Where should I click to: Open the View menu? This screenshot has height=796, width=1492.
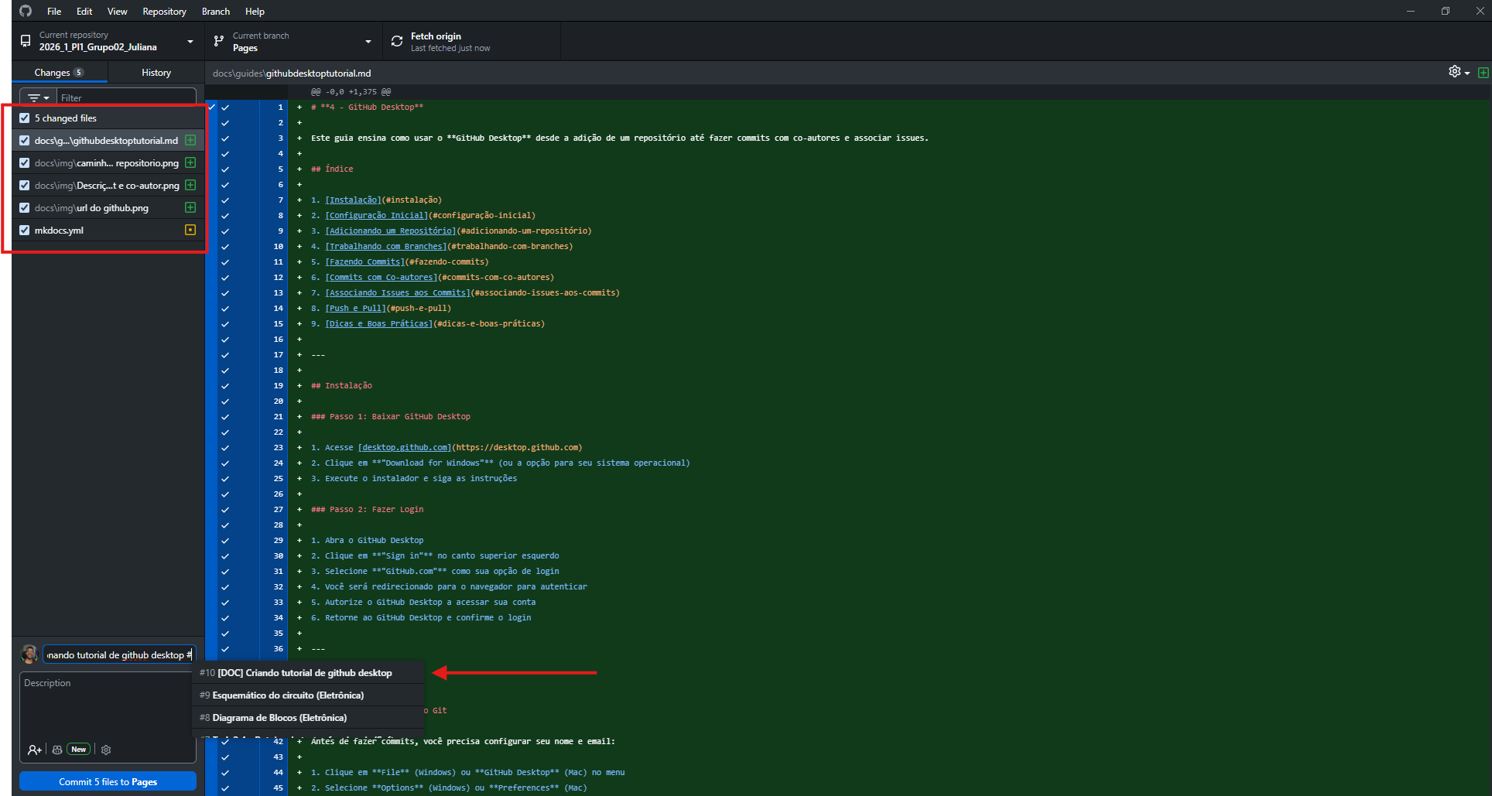point(118,12)
